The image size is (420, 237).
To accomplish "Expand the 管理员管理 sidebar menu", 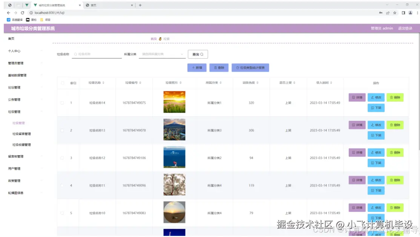I will tap(25, 63).
